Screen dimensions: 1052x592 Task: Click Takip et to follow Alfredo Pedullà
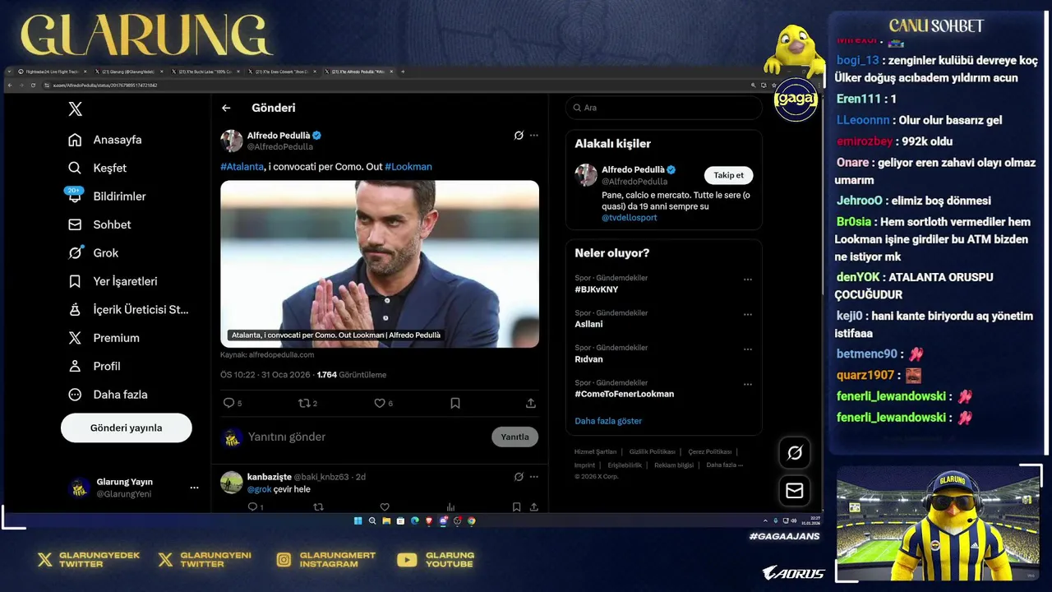click(x=728, y=175)
